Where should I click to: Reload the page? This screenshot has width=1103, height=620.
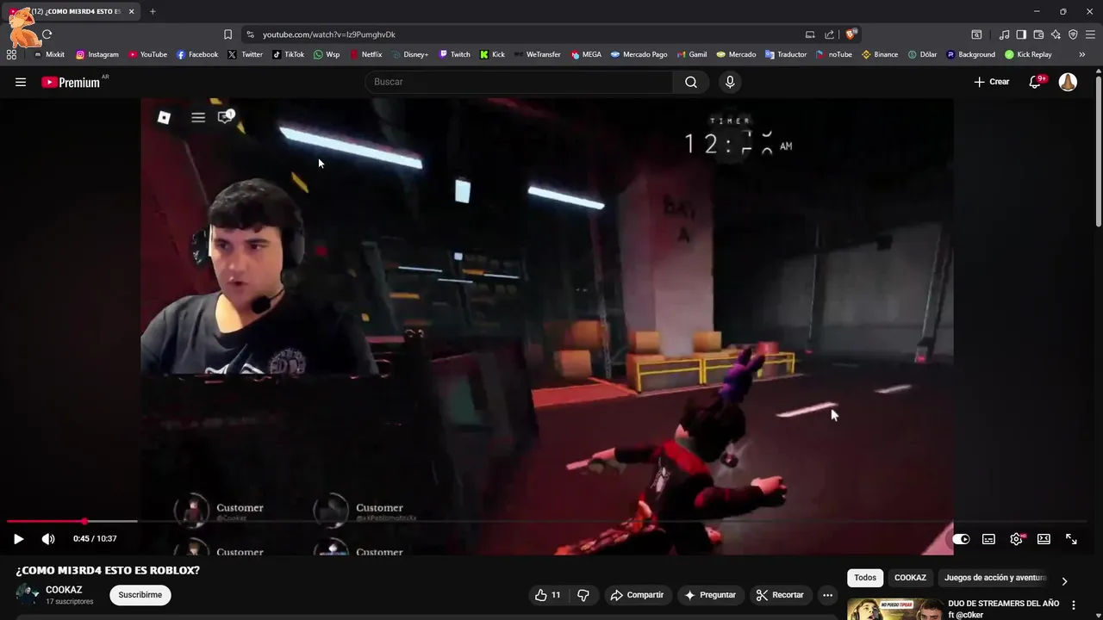click(x=47, y=34)
